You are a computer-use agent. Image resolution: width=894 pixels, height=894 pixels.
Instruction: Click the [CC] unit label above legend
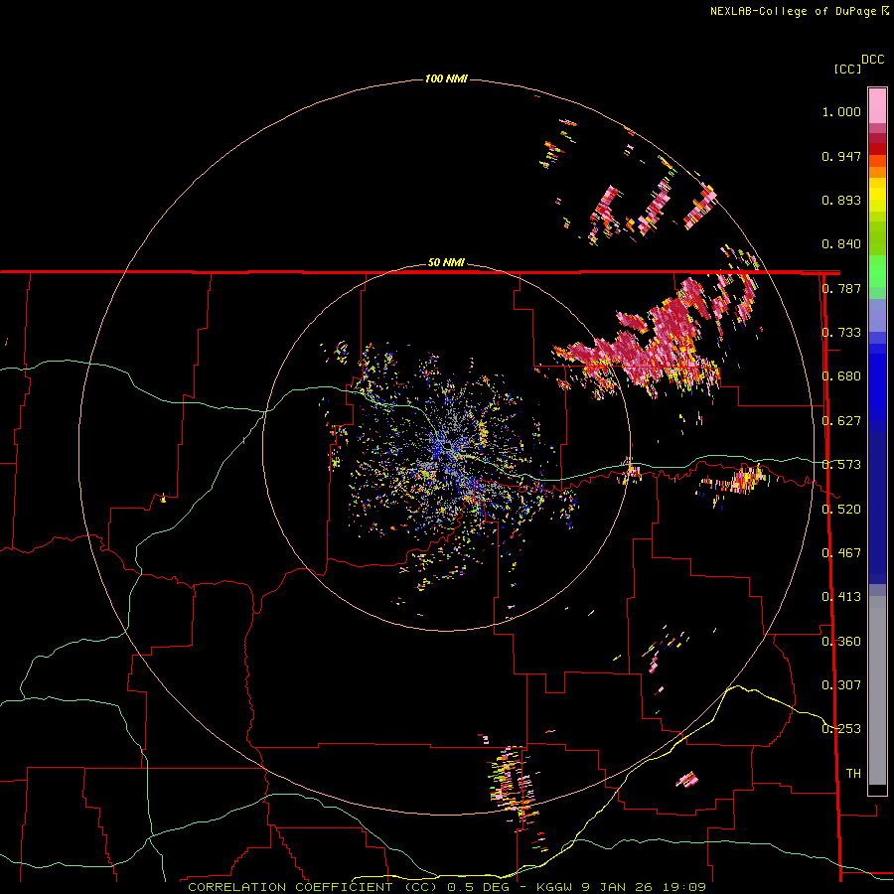848,69
